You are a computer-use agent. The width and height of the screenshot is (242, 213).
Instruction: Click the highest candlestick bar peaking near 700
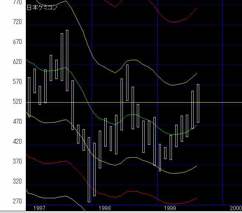coord(67,61)
